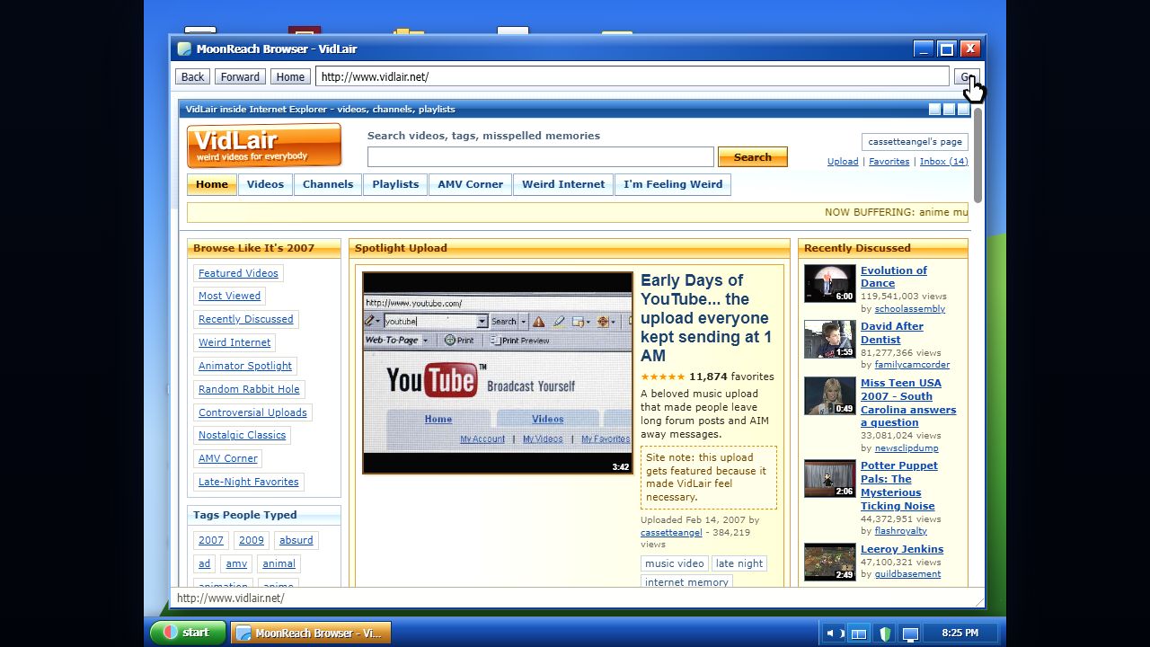Viewport: 1150px width, 647px height.
Task: Open newsclipdump uploader link
Action: [907, 448]
